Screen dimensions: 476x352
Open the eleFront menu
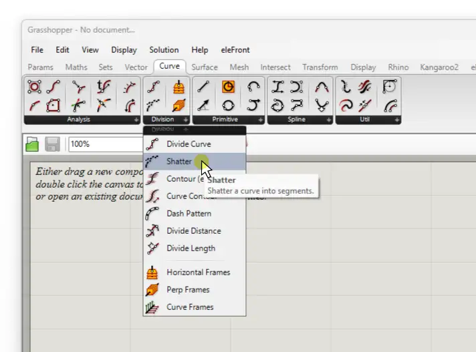pos(235,49)
